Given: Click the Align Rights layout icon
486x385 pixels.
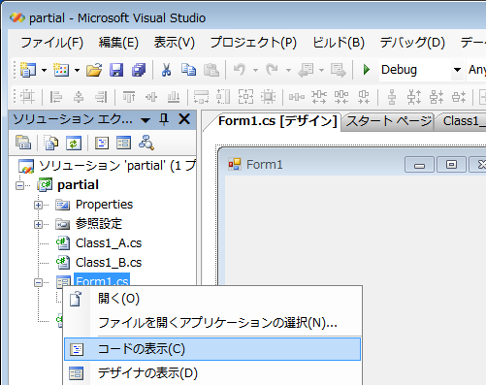Looking at the screenshot, I should pyautogui.click(x=101, y=97).
